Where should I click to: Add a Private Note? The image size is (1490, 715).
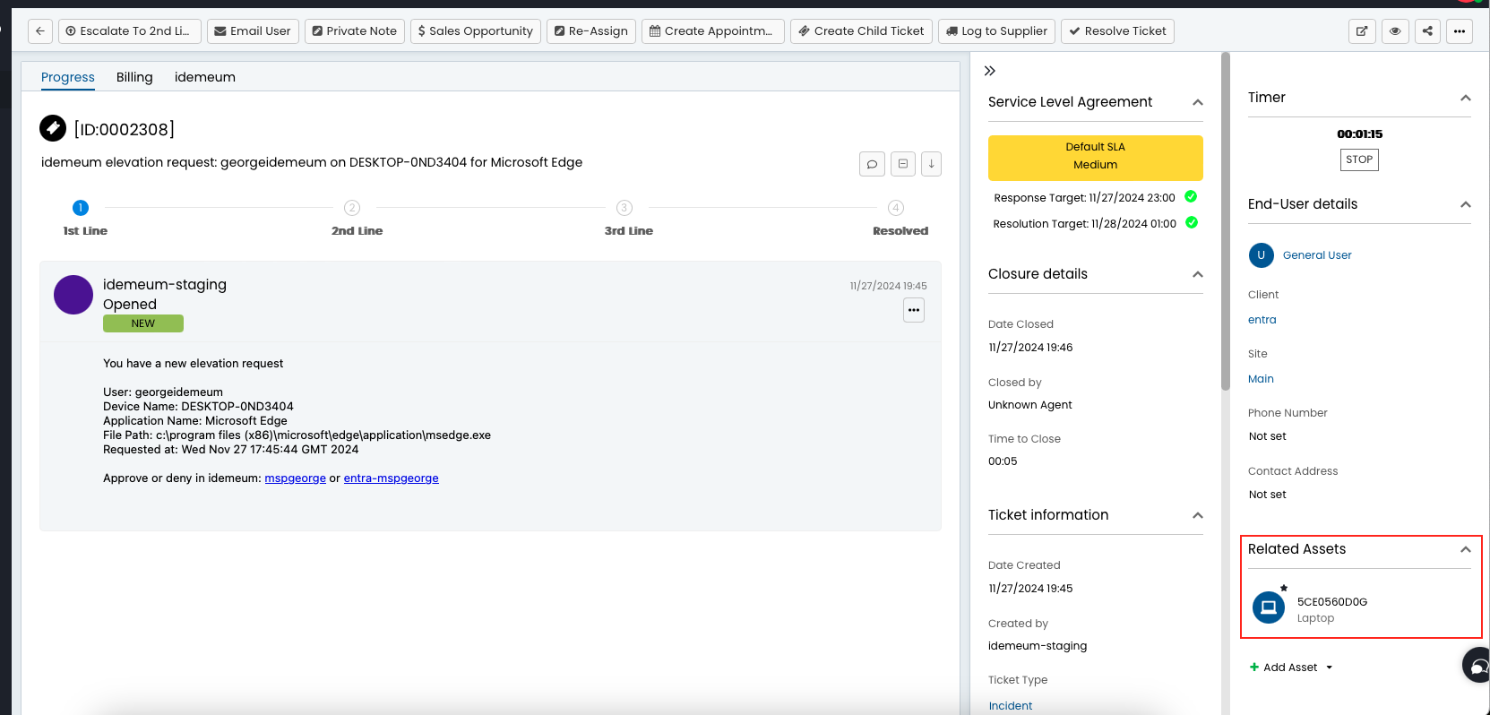click(355, 30)
